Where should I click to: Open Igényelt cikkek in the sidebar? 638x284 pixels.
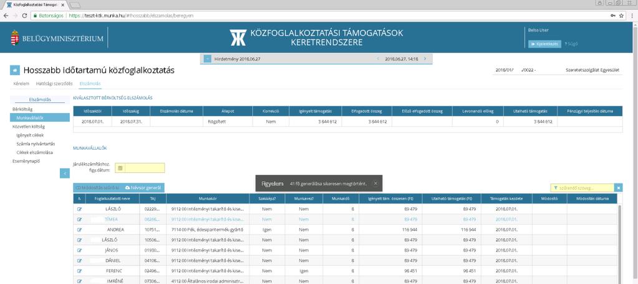[x=30, y=135]
